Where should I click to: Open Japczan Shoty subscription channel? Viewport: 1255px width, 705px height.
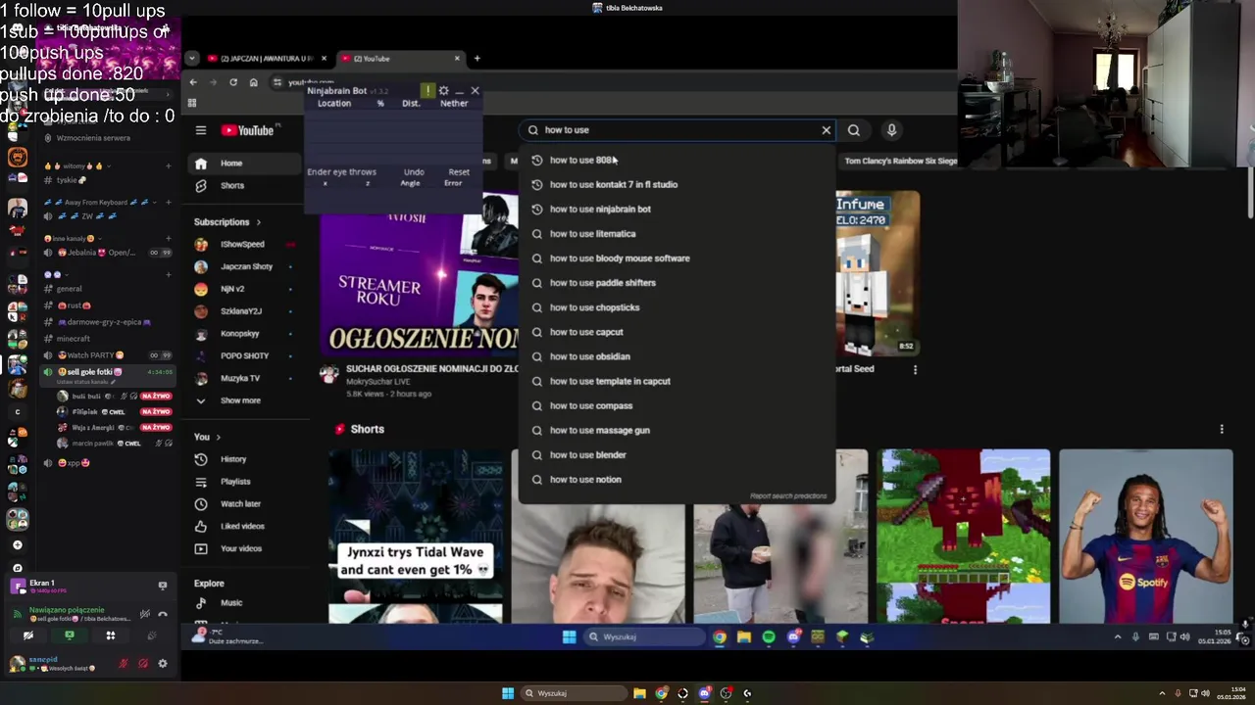(243, 266)
